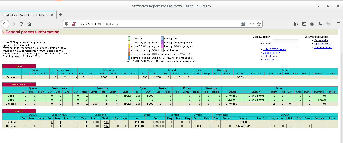Click the active DOWN, going up swatch
Screen dimensions: 343x143
click(x=129, y=46)
